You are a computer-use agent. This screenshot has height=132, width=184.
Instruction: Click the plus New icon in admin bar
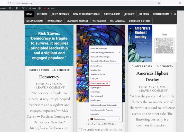[x=30, y=8]
